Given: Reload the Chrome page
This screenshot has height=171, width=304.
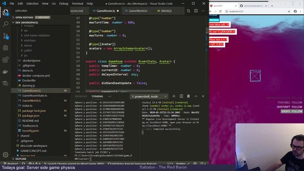Looking at the screenshot, I should [220, 11].
